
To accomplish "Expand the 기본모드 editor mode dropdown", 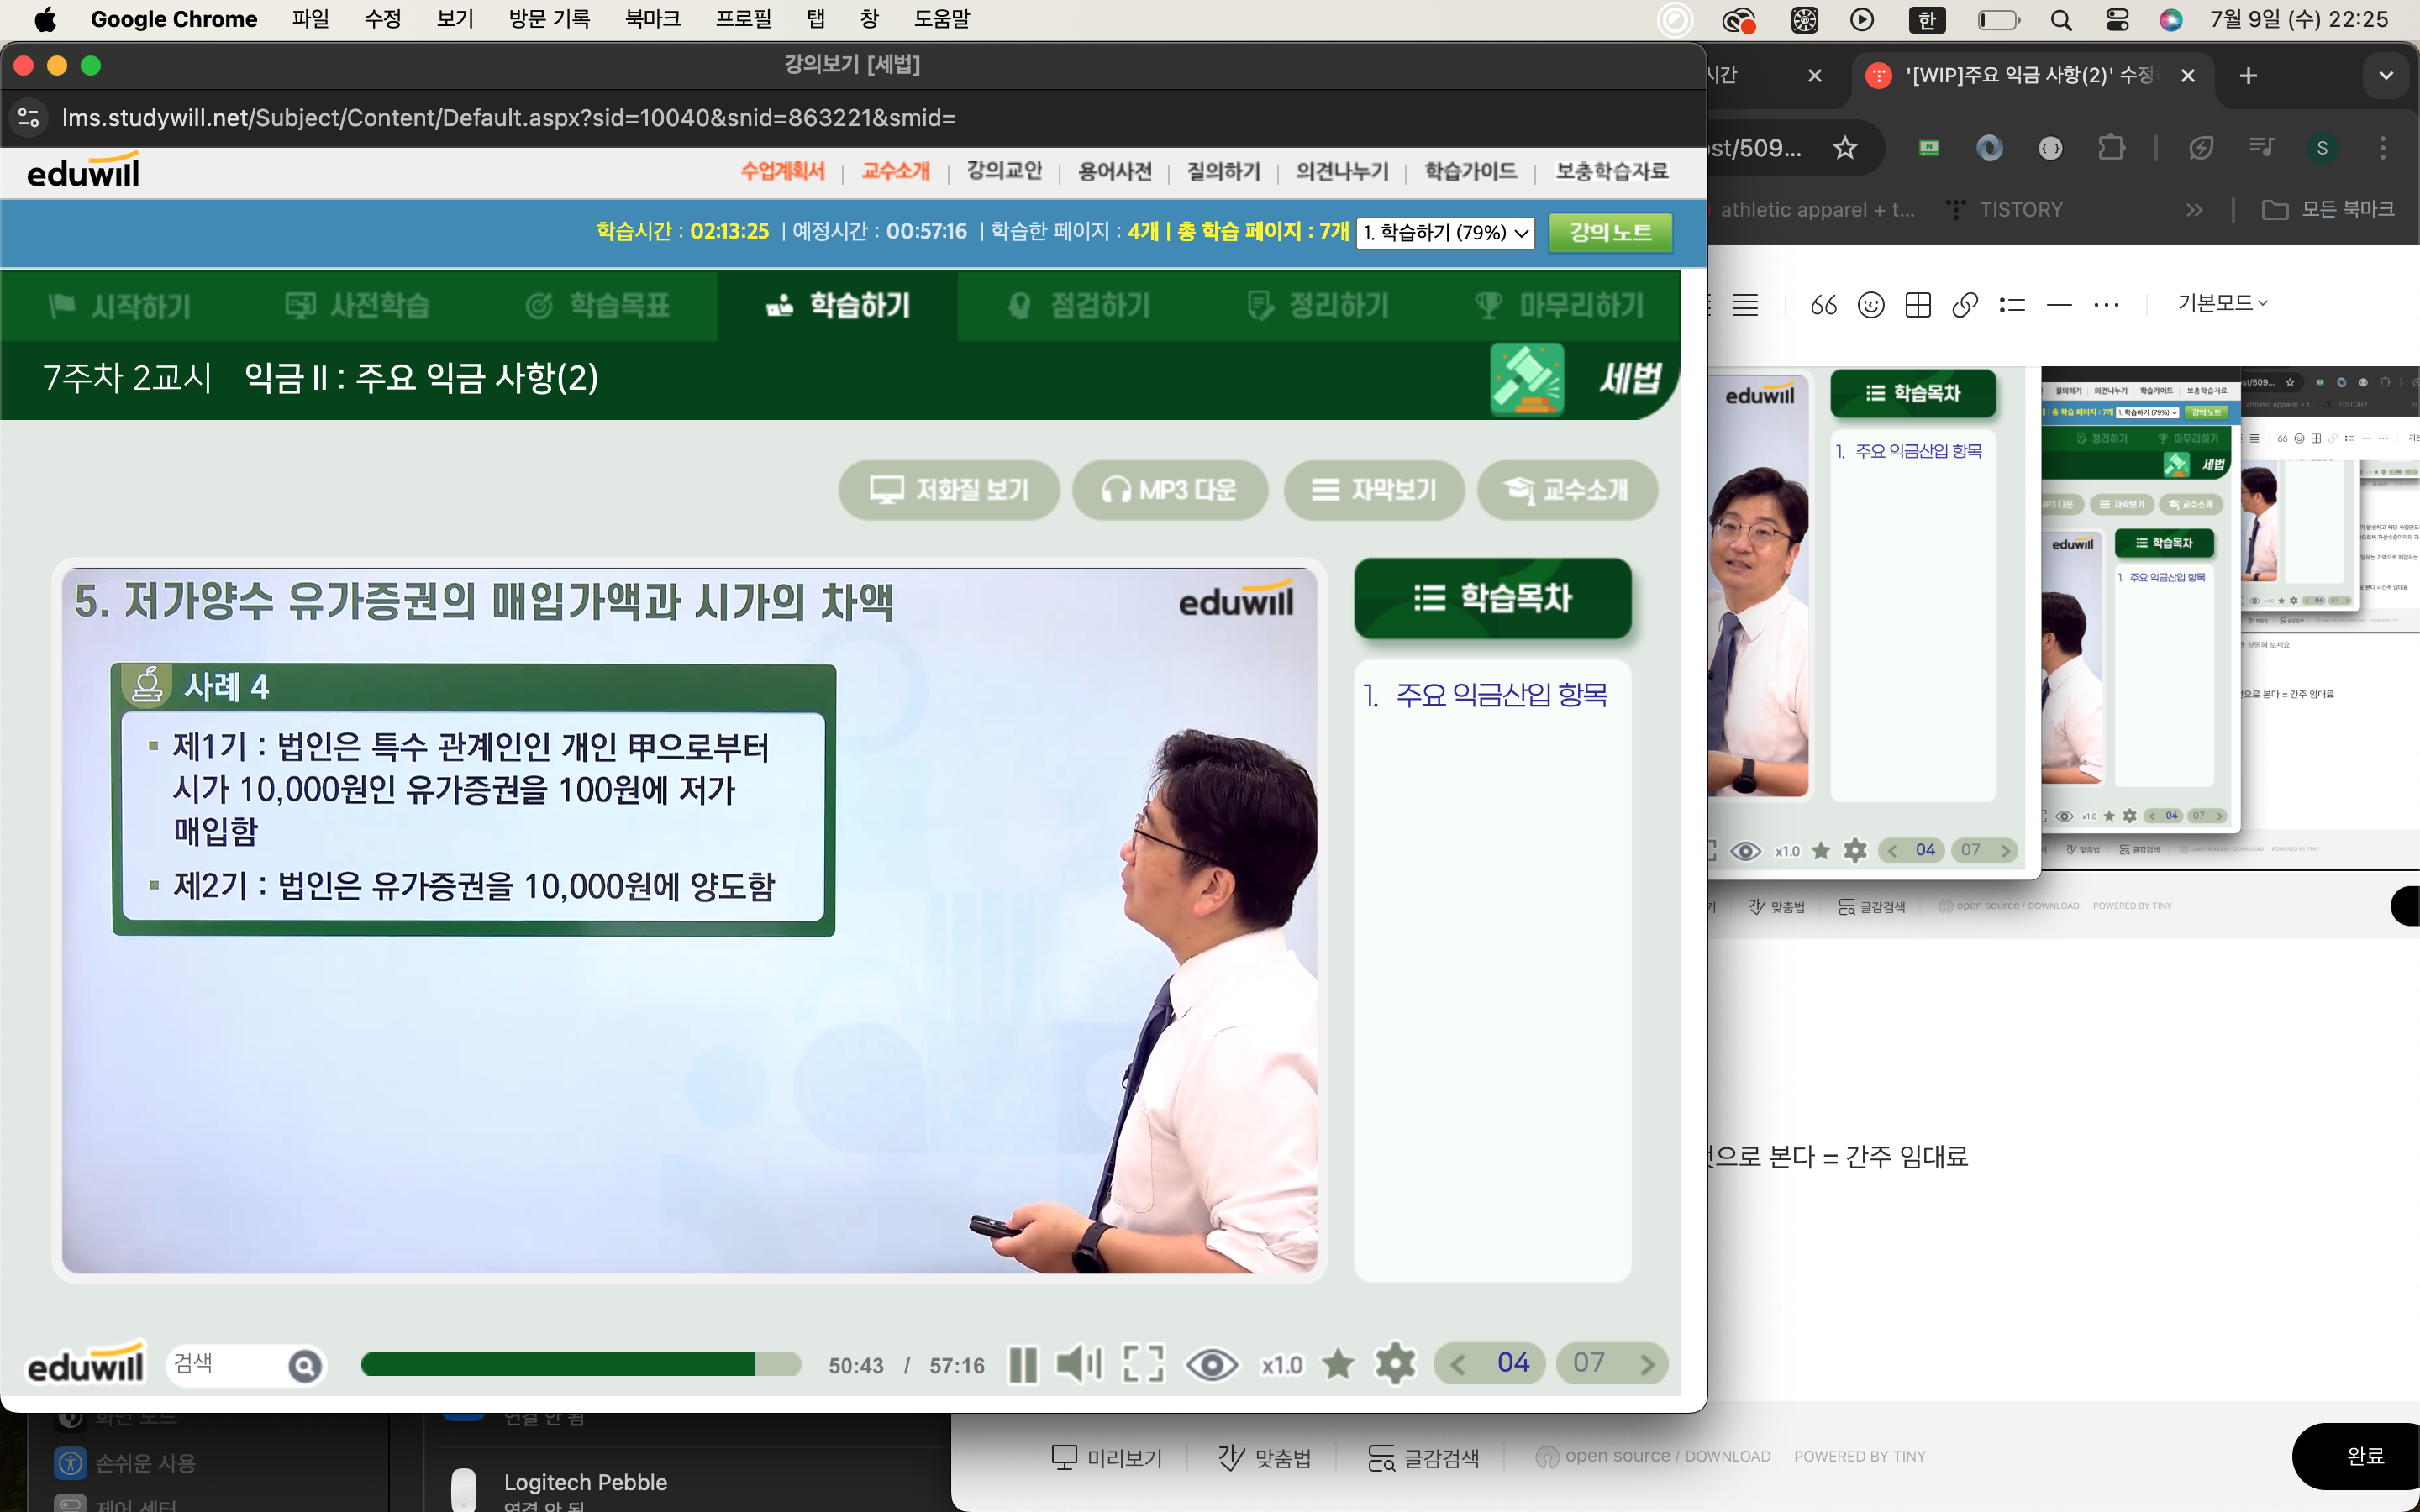I will point(2222,303).
